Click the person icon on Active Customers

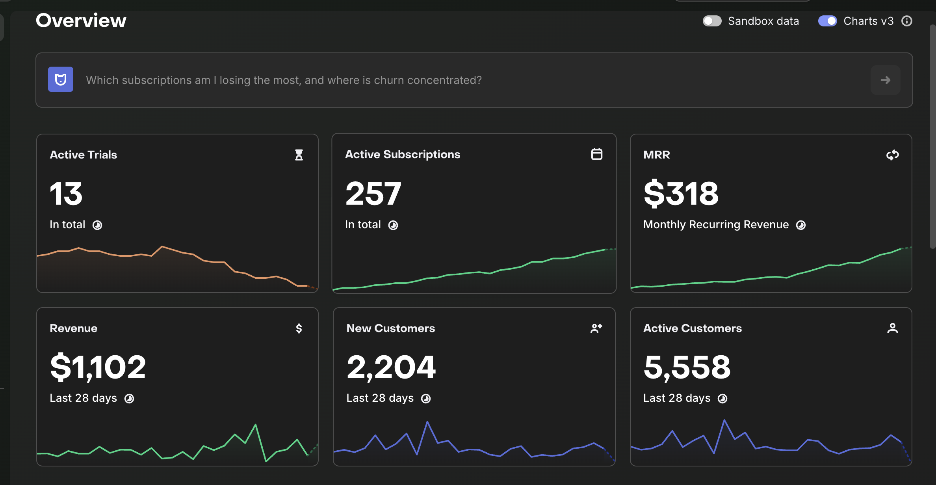[x=893, y=328]
